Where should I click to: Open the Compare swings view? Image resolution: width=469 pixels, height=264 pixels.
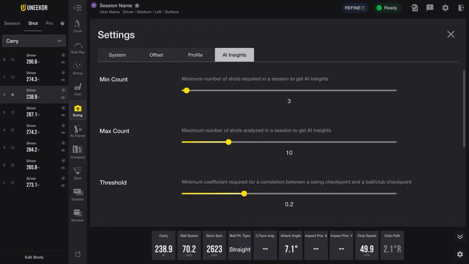(x=77, y=152)
